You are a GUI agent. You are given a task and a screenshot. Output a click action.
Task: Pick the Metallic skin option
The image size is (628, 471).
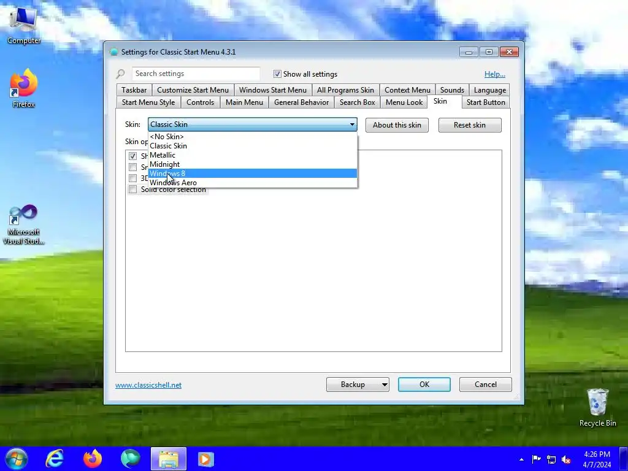[253, 155]
